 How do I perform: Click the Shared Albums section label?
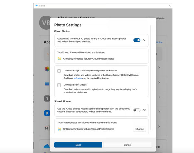click(x=62, y=101)
